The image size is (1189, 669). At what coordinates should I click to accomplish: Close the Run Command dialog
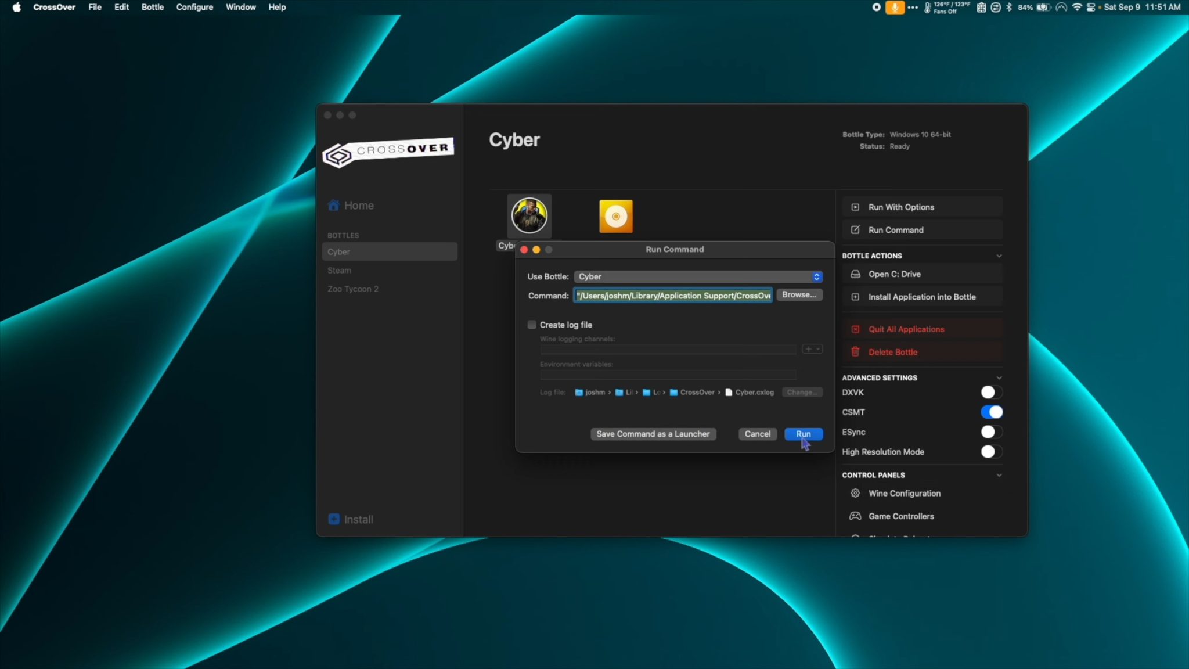pos(524,249)
